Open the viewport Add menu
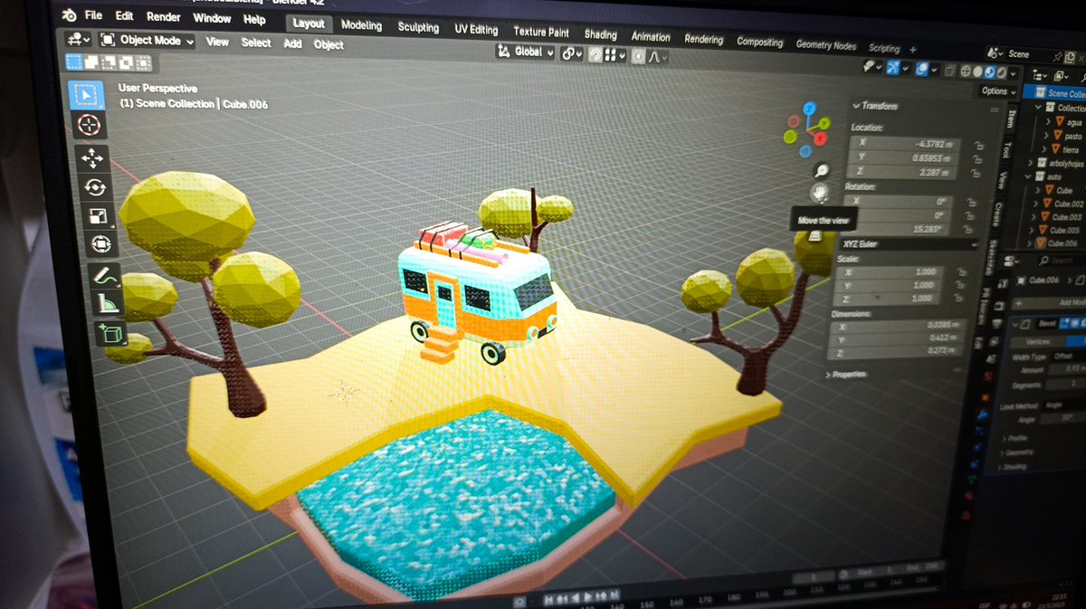Viewport: 1086px width, 609px height. (292, 43)
